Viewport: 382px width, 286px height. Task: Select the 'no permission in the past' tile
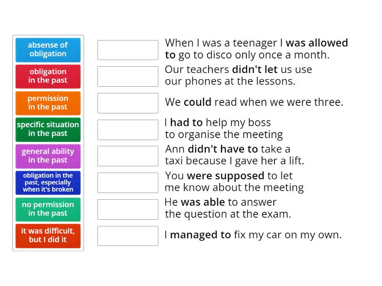pos(48,209)
